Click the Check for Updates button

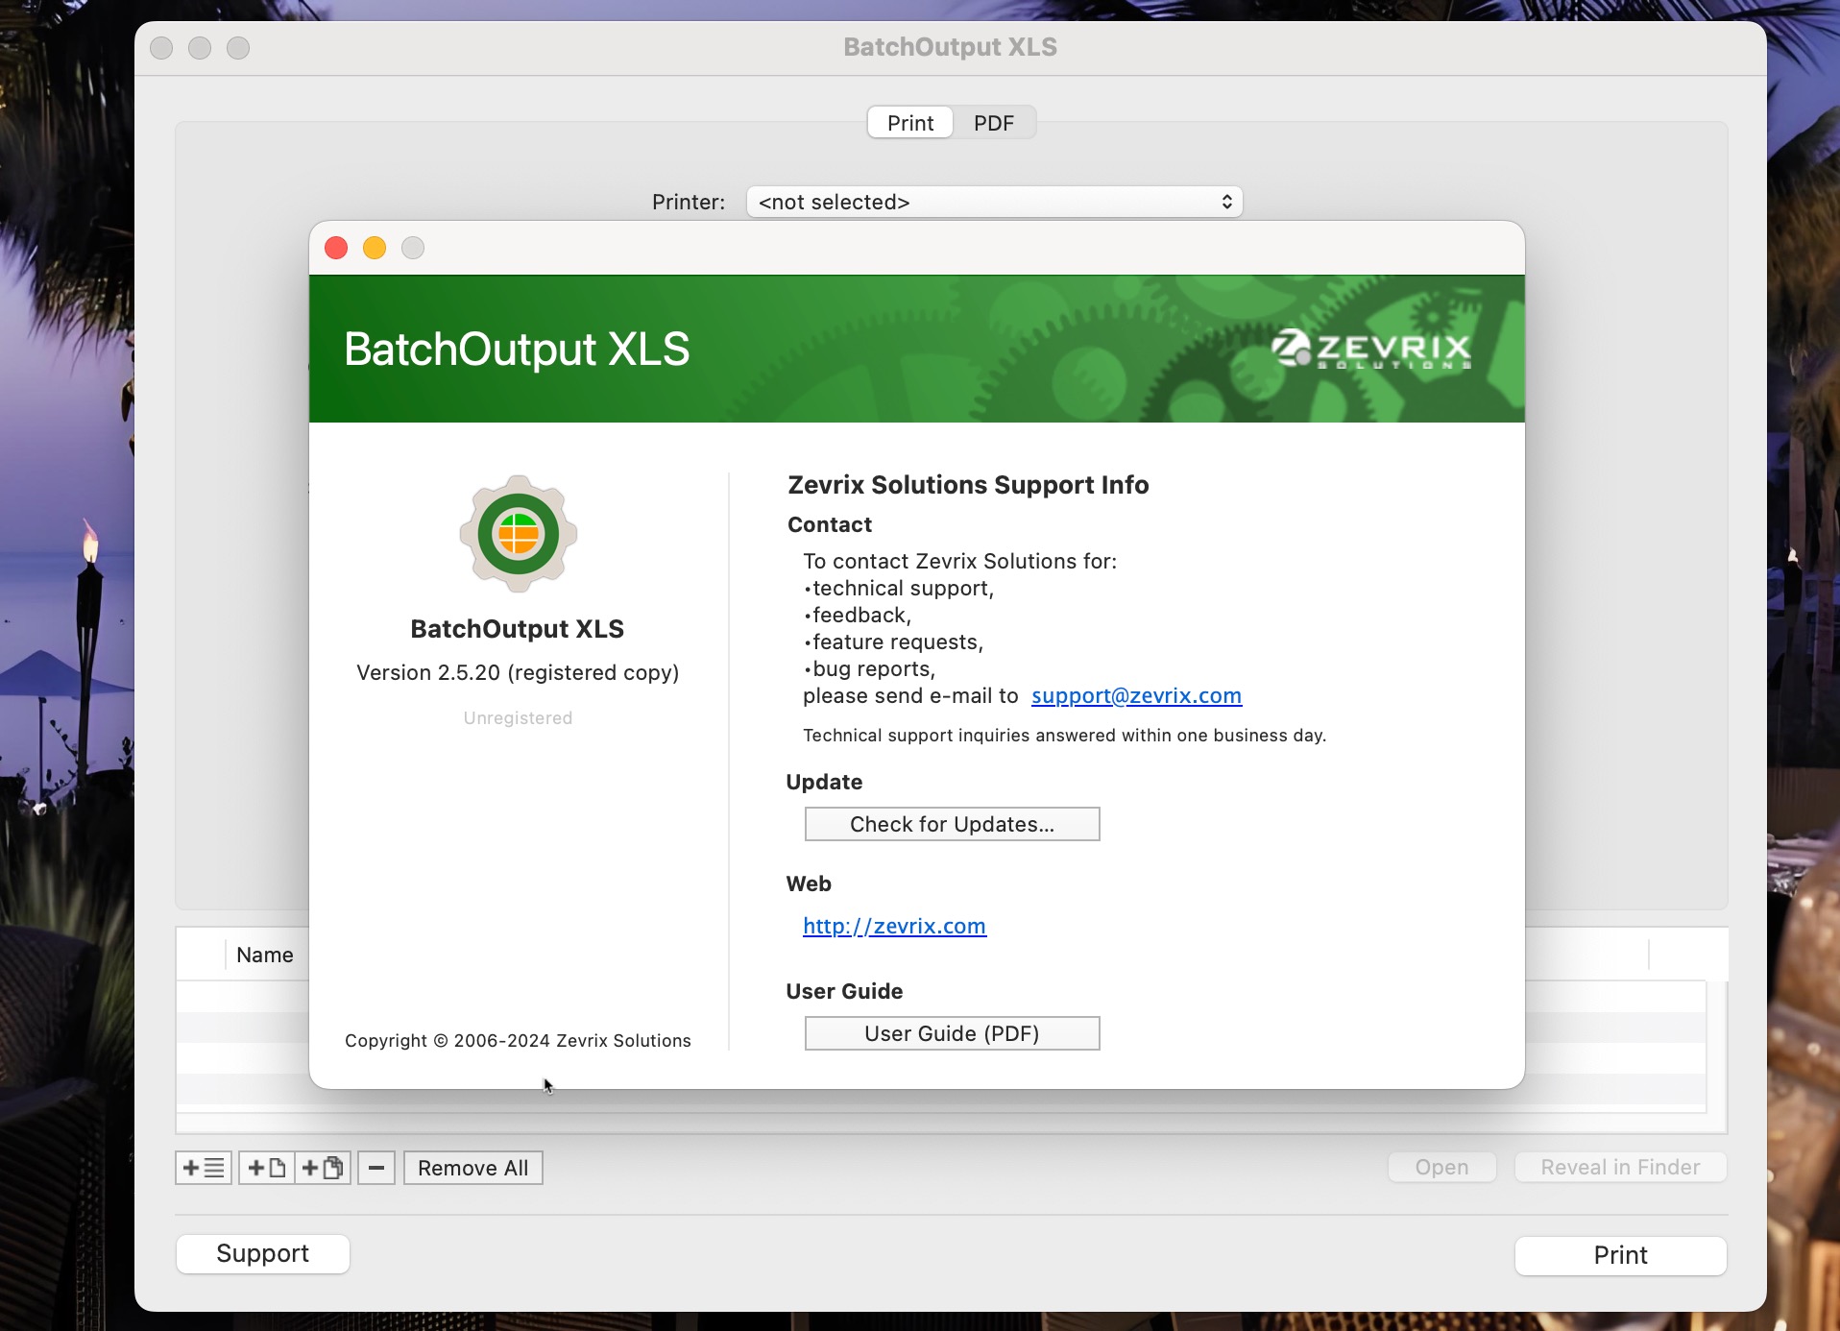(952, 824)
